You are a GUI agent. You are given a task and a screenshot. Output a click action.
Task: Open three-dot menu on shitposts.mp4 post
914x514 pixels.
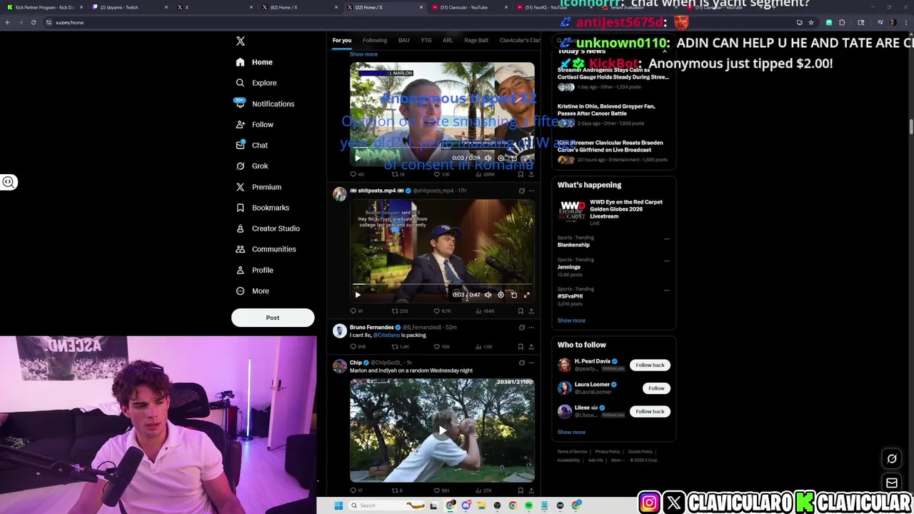pyautogui.click(x=531, y=191)
